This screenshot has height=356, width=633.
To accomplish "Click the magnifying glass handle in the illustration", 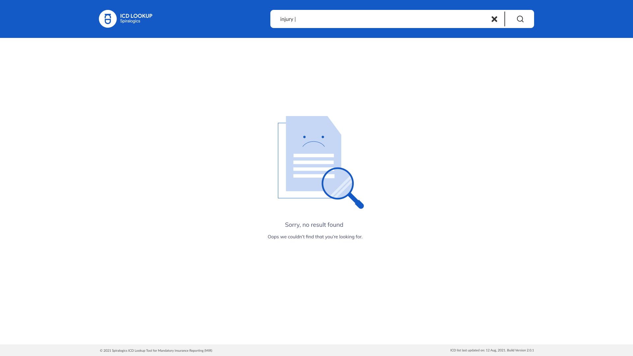I will pyautogui.click(x=356, y=201).
